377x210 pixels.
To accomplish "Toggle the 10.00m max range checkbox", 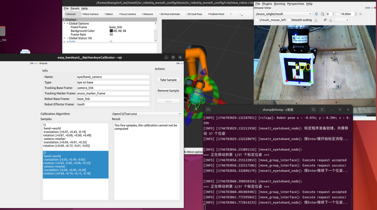I will click(x=338, y=14).
